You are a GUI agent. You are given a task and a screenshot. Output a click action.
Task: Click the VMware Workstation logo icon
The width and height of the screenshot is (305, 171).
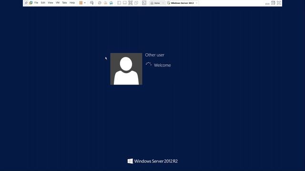[30, 3]
